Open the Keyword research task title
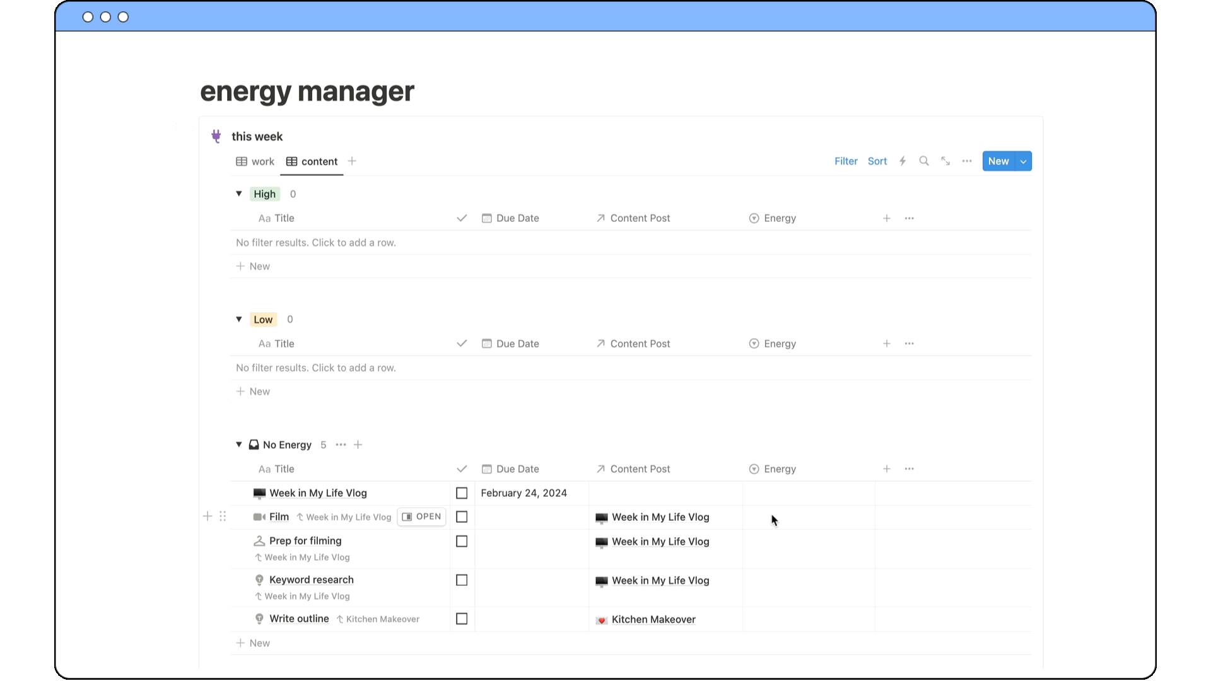Viewport: 1211px width, 681px height. point(312,580)
